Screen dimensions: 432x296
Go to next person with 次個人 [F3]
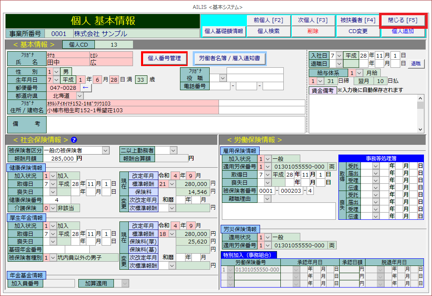(313, 20)
